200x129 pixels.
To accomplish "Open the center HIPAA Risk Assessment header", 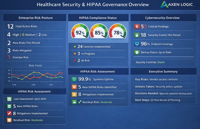I will (98, 71).
